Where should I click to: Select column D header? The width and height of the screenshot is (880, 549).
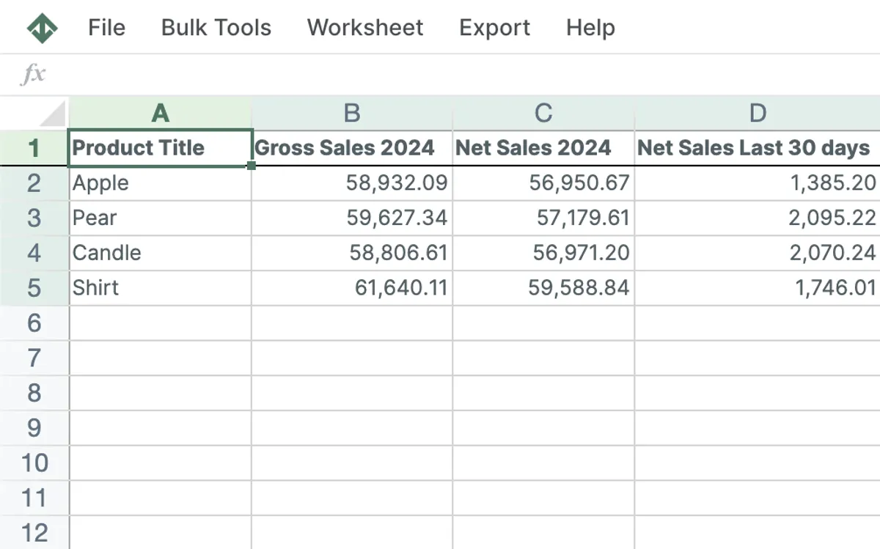[757, 113]
